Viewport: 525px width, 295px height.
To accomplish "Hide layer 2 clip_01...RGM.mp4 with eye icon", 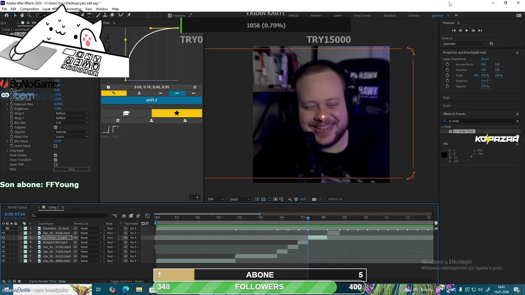I will click(3, 233).
